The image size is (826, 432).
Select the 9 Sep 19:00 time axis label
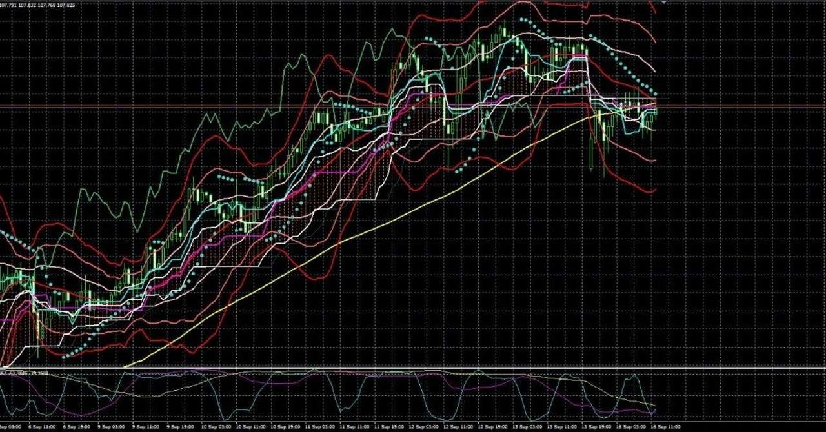(181, 427)
